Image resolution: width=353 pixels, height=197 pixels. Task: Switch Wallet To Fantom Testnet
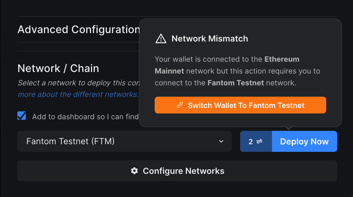point(240,105)
